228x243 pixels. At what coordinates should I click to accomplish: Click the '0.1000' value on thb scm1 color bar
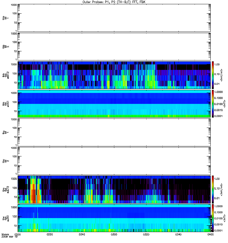pos(218,98)
